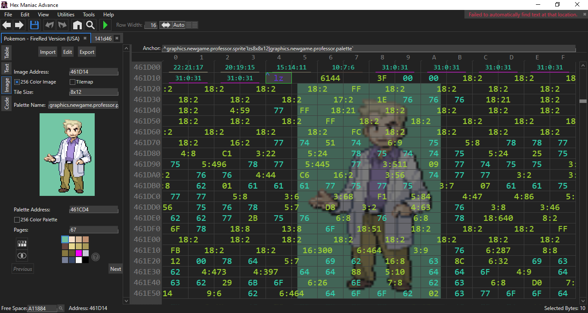
Task: Open Find with the magnifying glass icon
Action: 90,25
